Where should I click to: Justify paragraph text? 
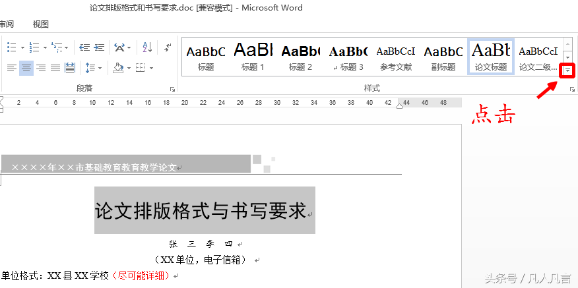click(x=55, y=68)
